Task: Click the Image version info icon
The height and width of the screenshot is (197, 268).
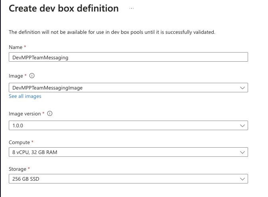Action: click(50, 113)
